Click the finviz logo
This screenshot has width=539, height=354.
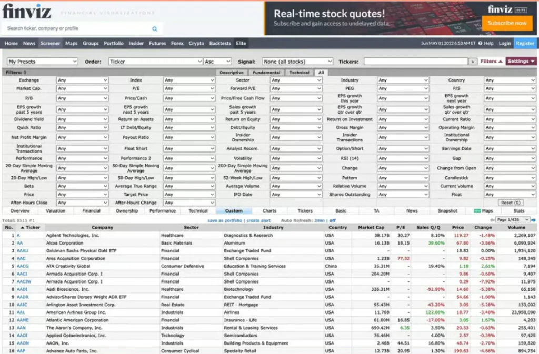(27, 11)
